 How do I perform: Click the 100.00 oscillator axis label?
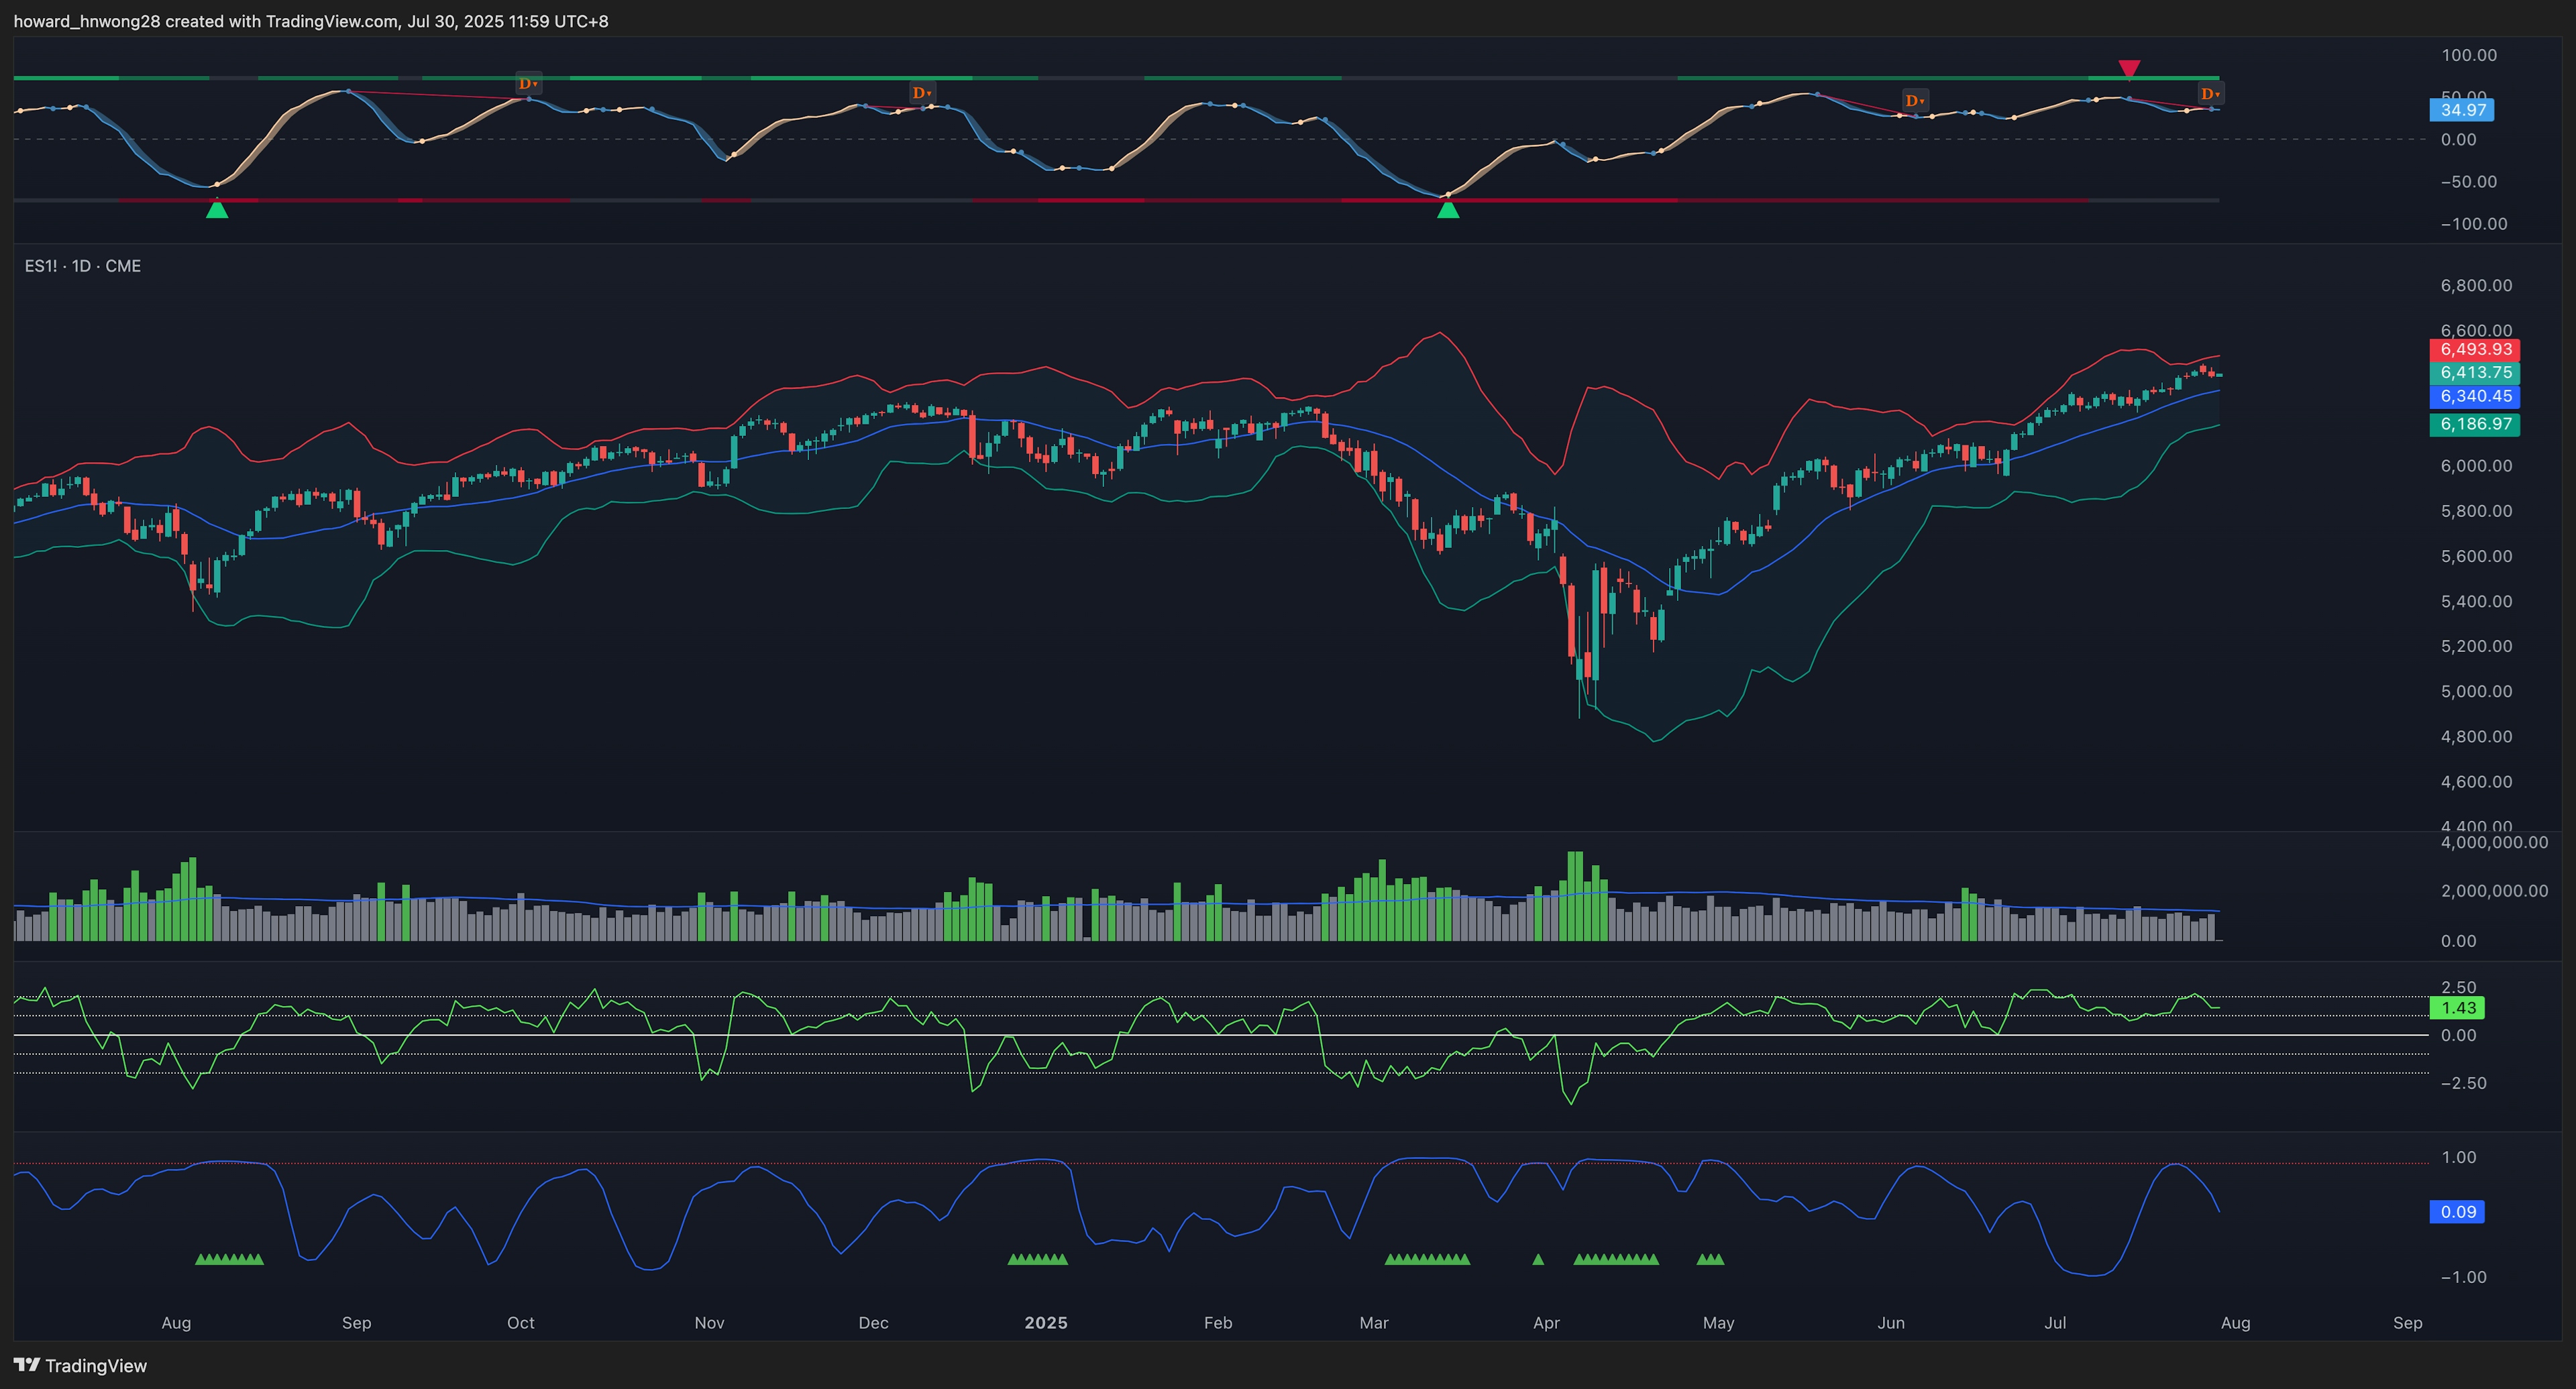(x=2469, y=55)
